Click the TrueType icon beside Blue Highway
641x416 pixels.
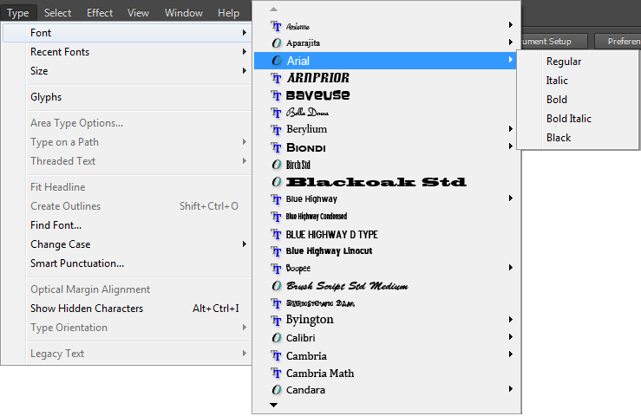coord(277,199)
